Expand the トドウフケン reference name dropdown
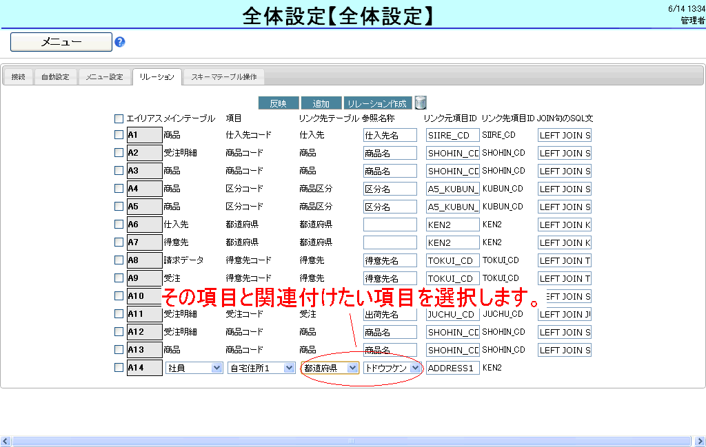 click(392, 368)
